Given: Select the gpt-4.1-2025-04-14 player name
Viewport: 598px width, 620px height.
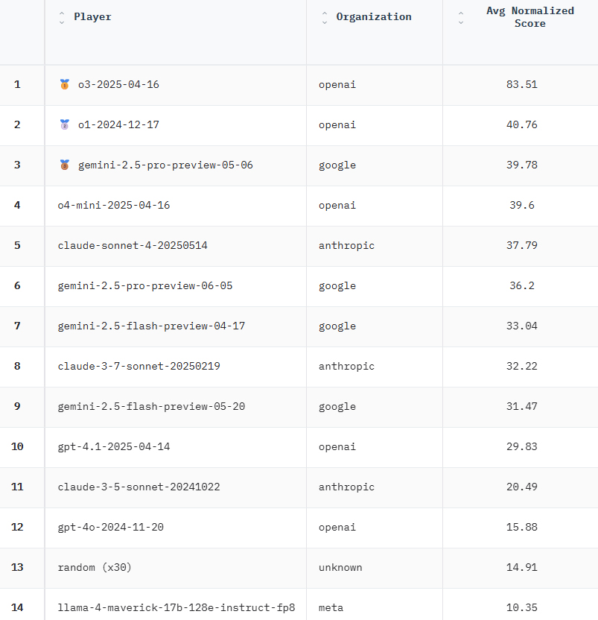Looking at the screenshot, I should point(114,447).
